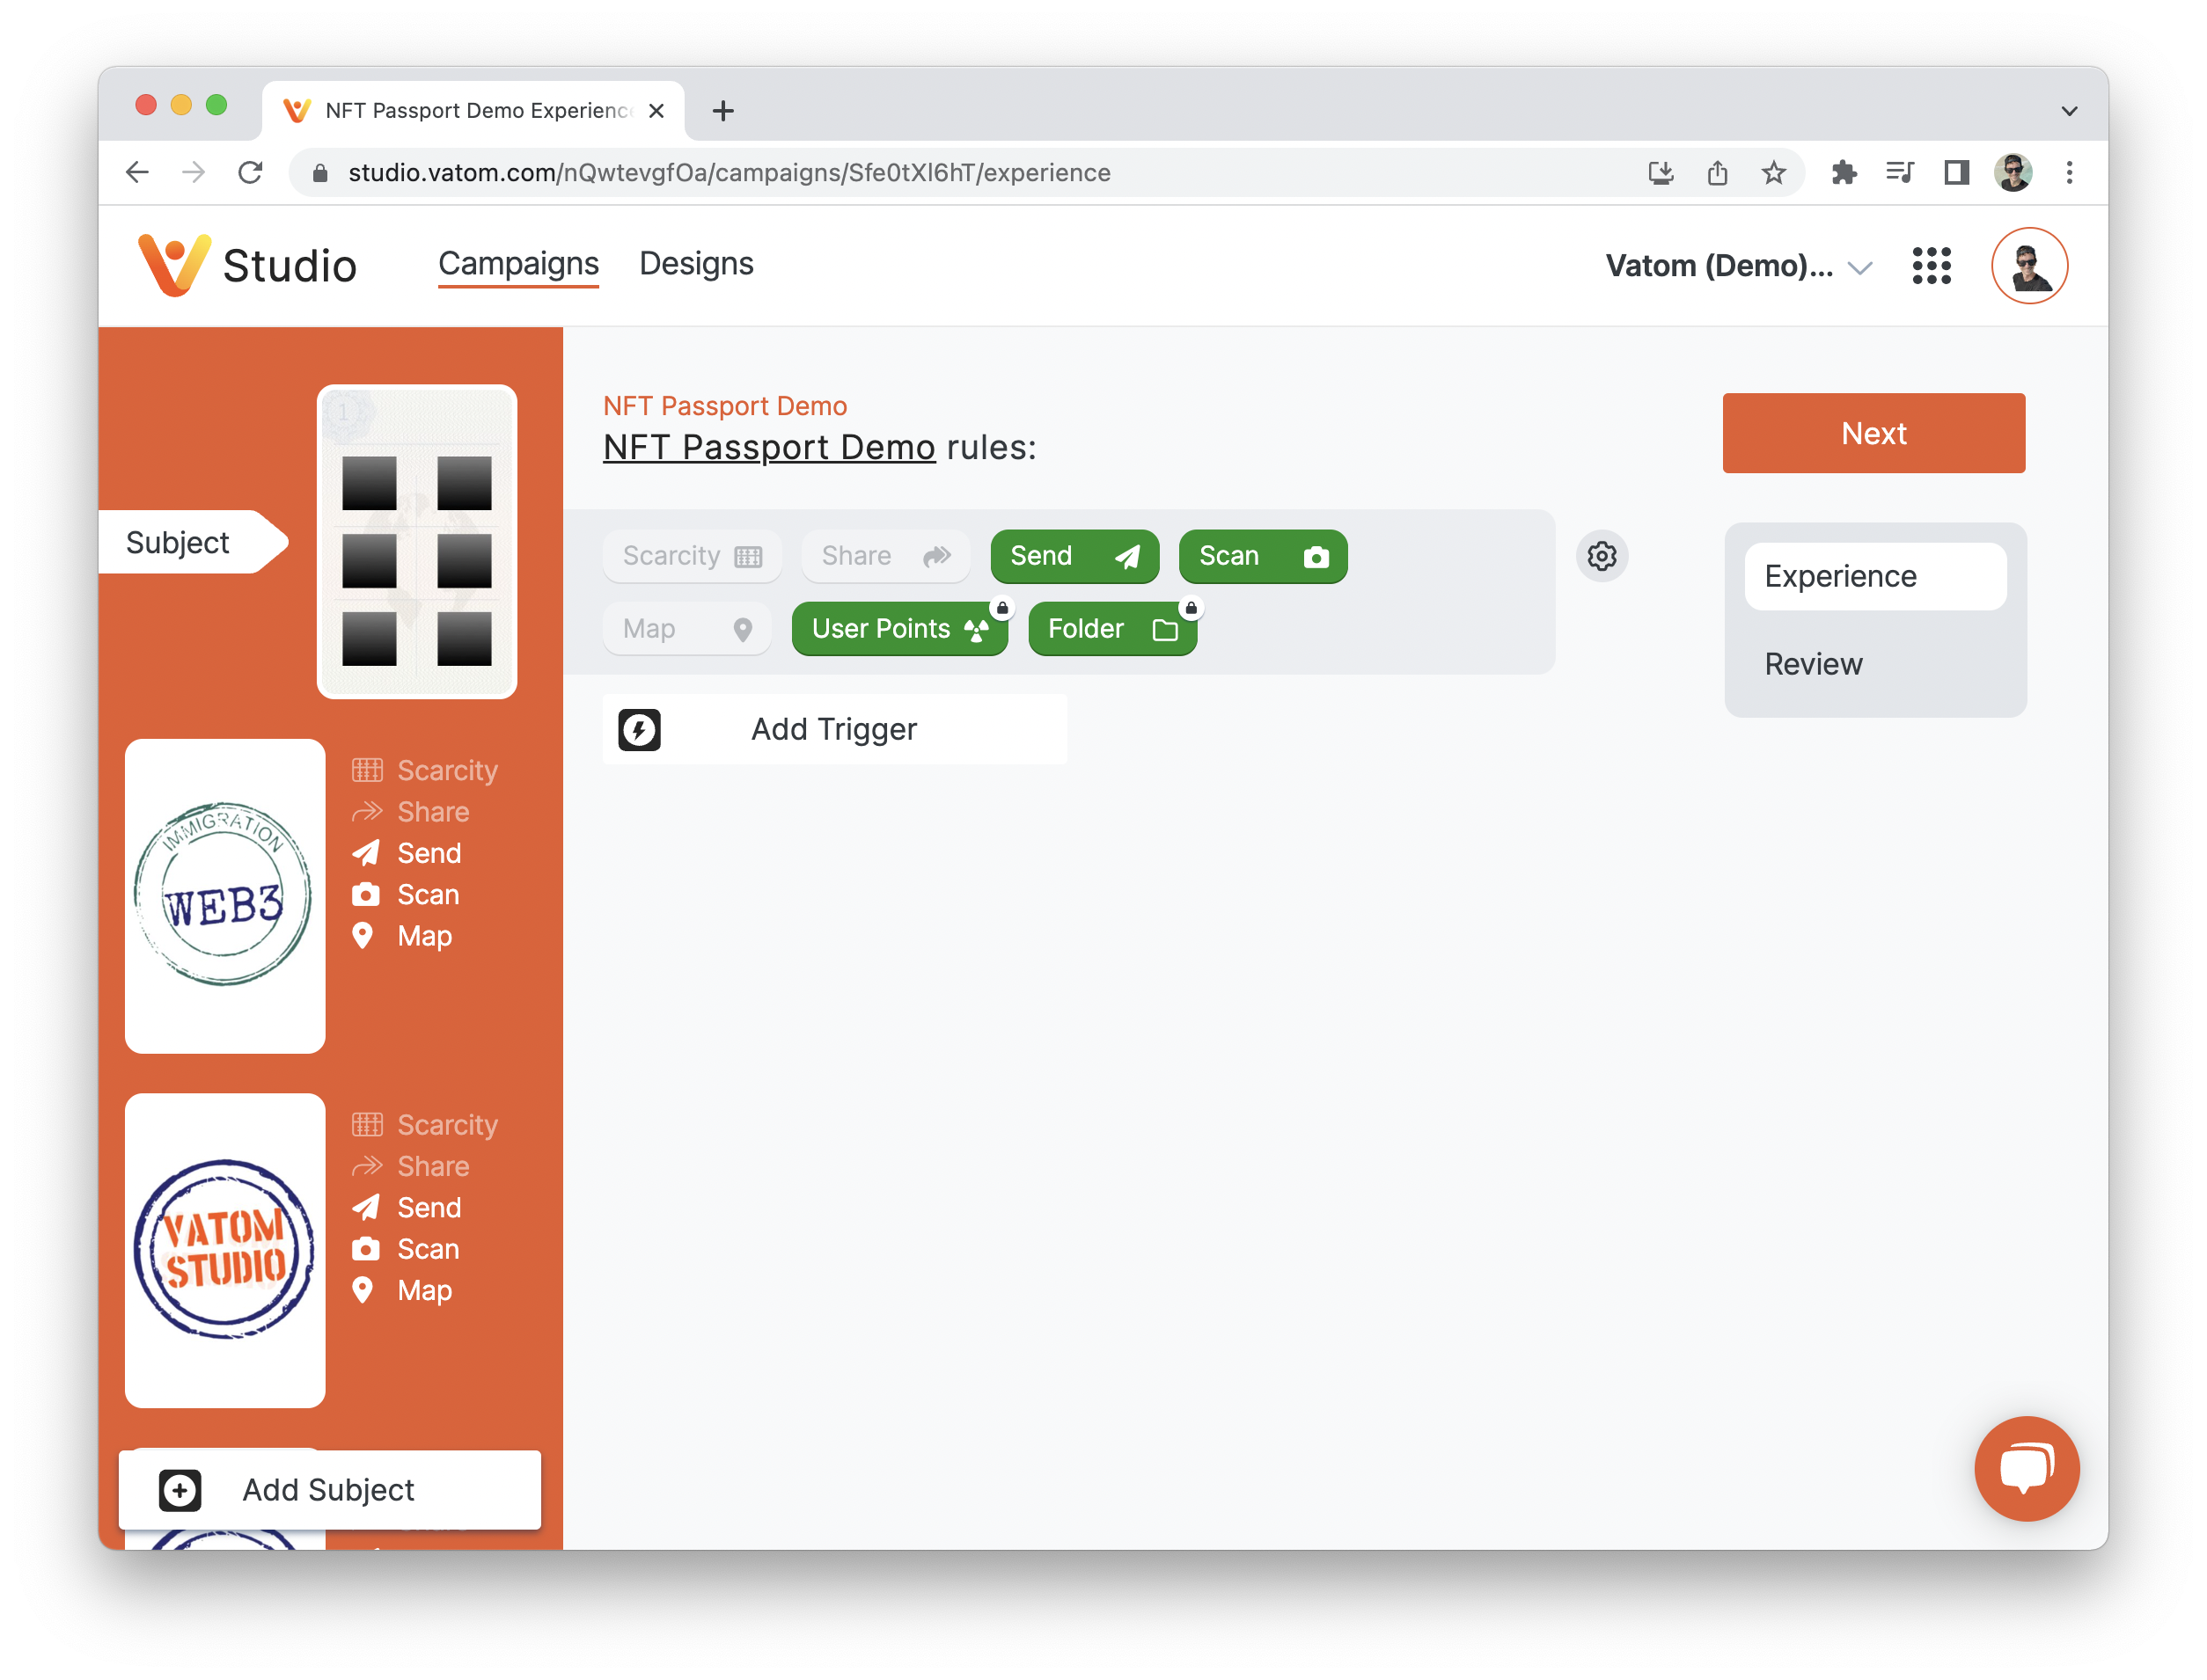Toggle the Map rule pill
Screen dimensions: 2207x1680
pyautogui.click(x=686, y=629)
